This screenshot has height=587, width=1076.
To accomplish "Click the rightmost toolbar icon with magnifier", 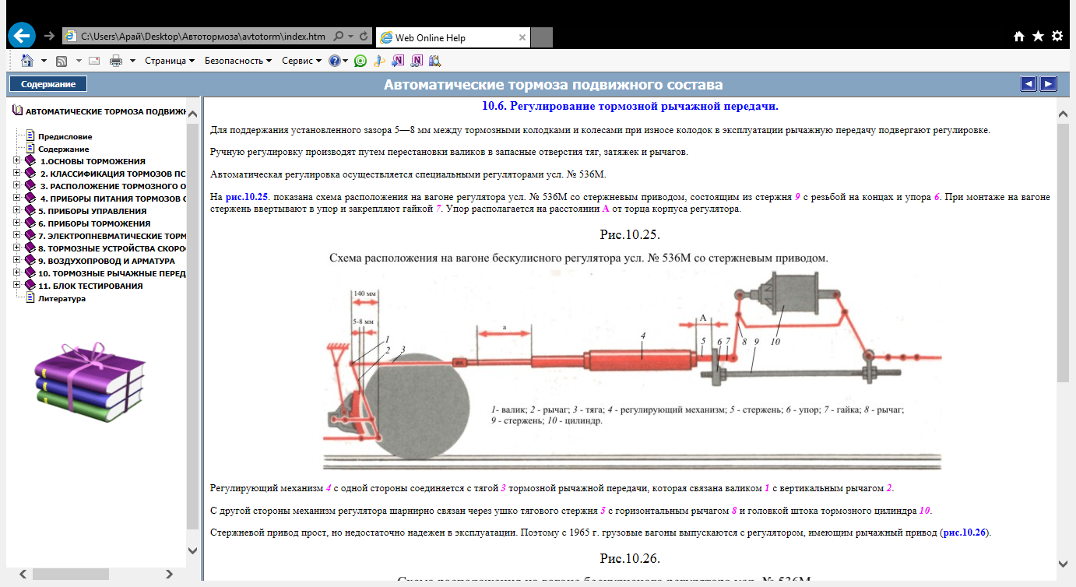I will [x=434, y=60].
